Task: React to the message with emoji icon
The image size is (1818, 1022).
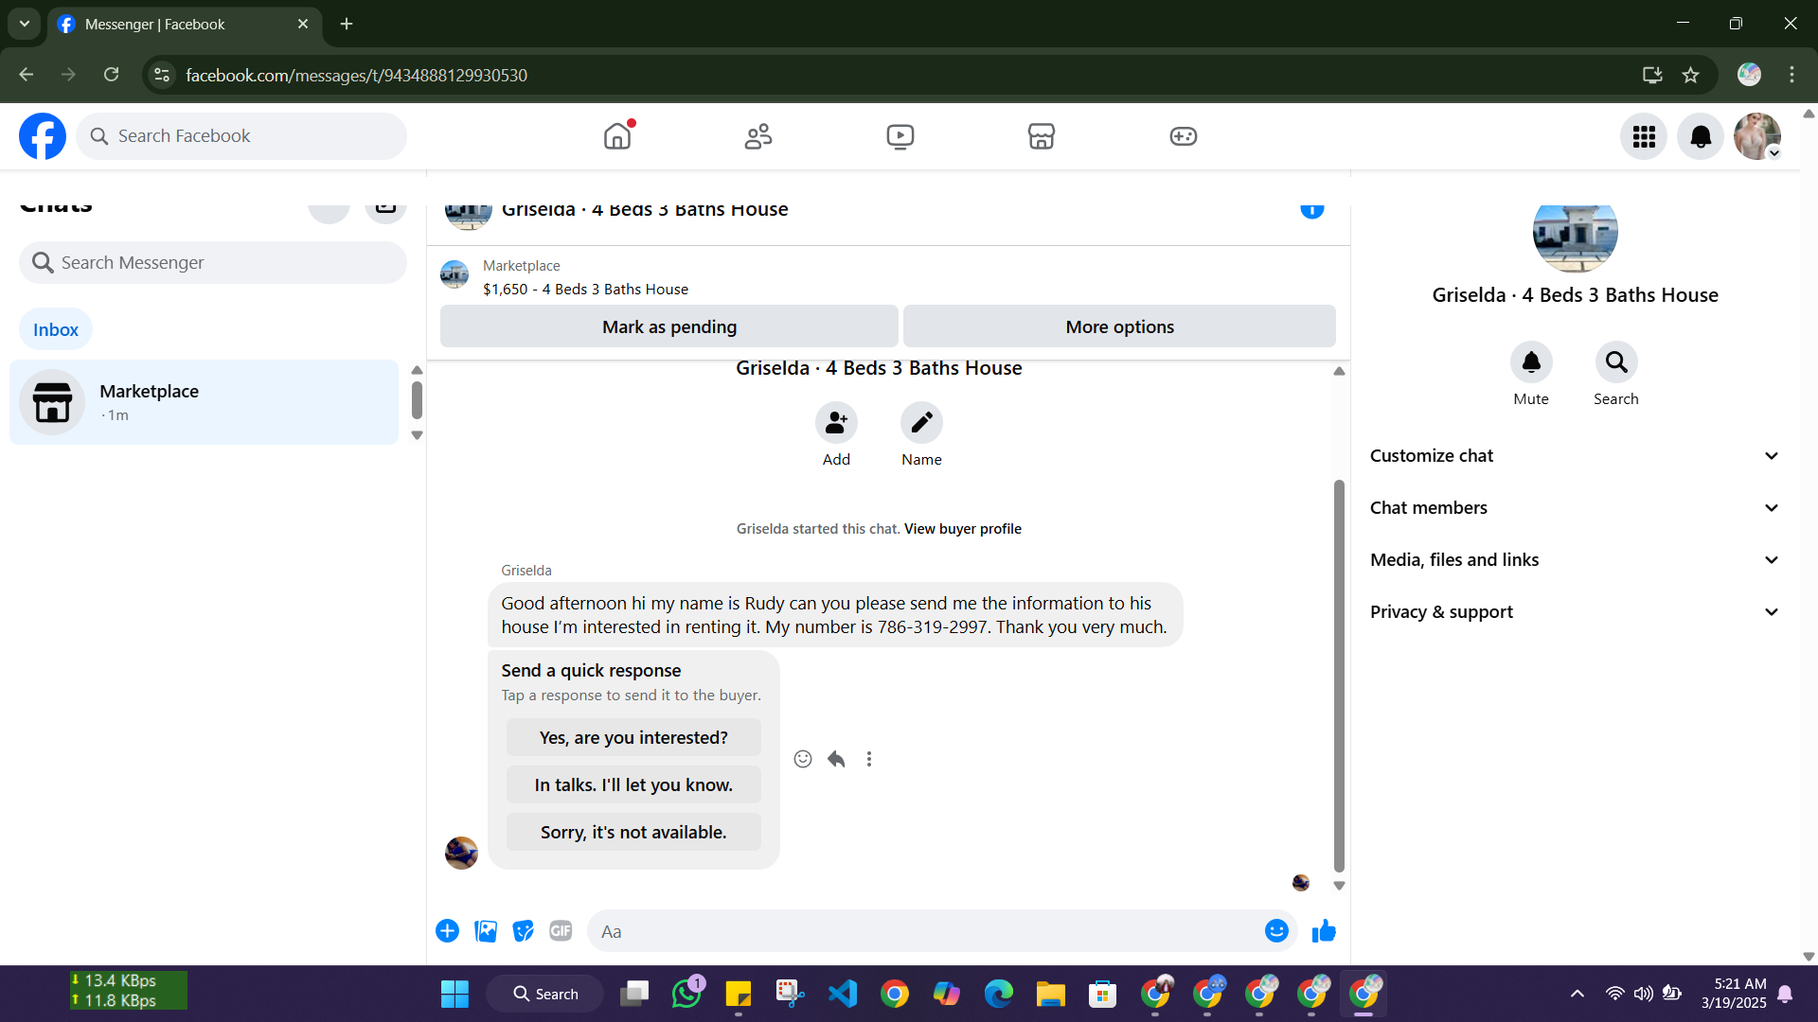Action: (x=803, y=759)
